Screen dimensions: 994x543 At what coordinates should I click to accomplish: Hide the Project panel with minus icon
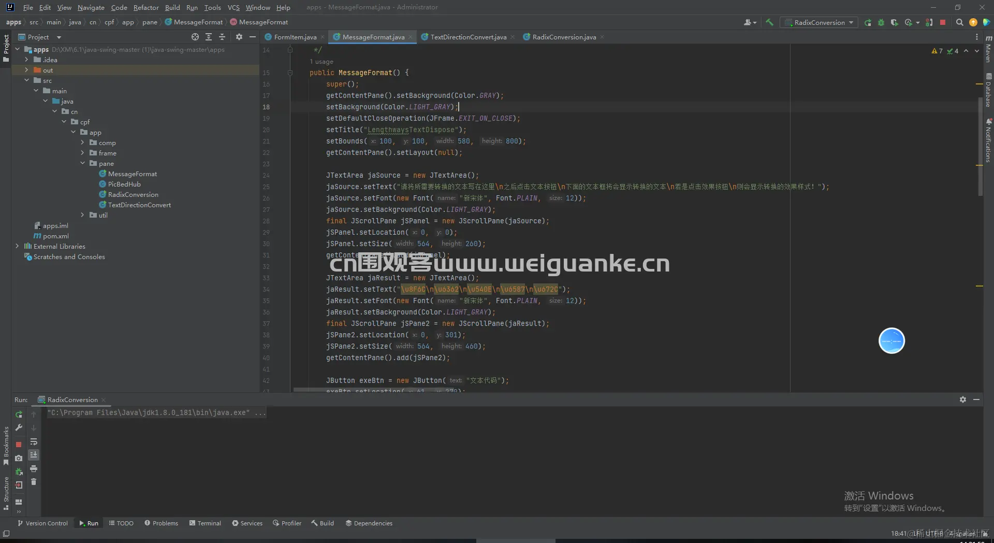252,37
